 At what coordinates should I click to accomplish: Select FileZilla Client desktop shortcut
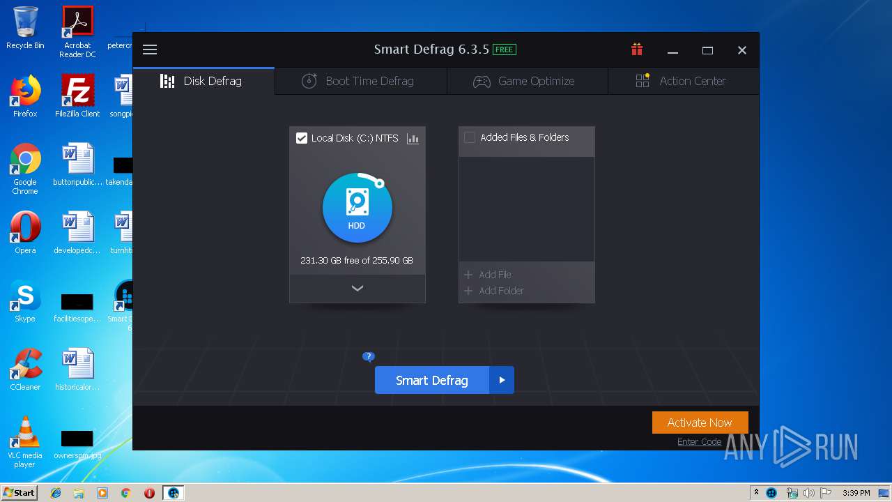pos(77,96)
